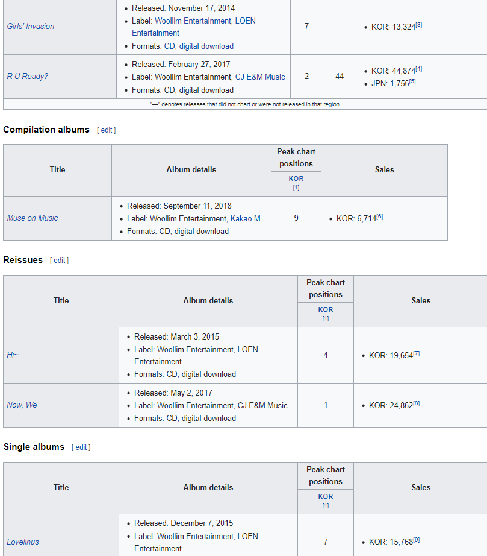Open KOR chart link in Reissues table
Screen dimensions: 487x556
[326, 309]
